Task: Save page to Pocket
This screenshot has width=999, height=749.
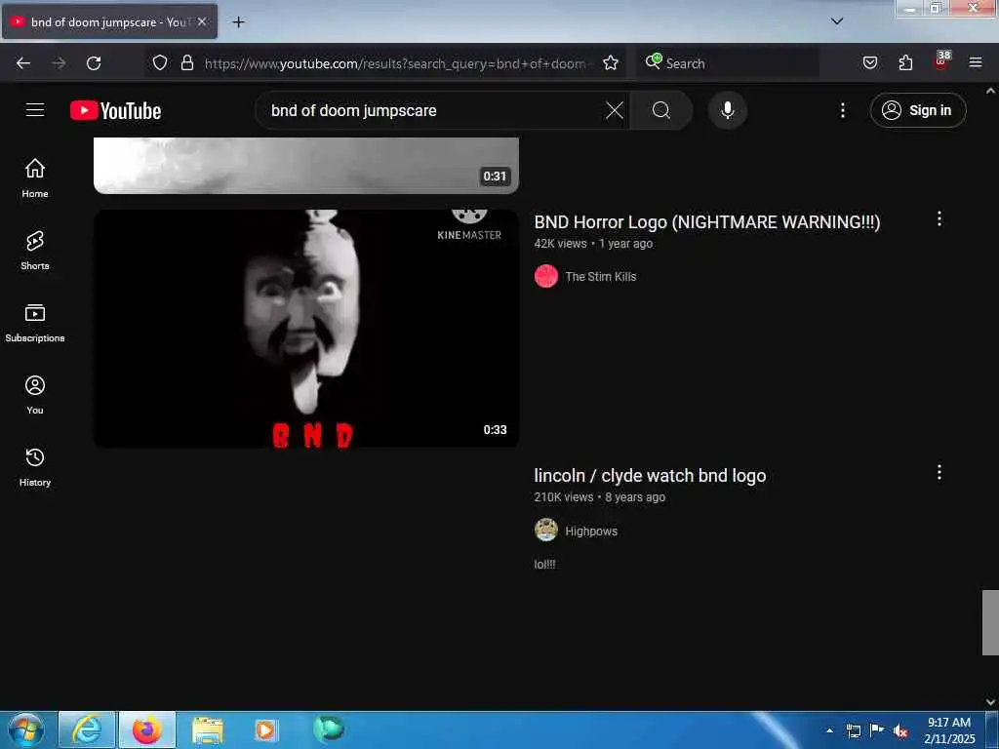Action: click(x=869, y=62)
